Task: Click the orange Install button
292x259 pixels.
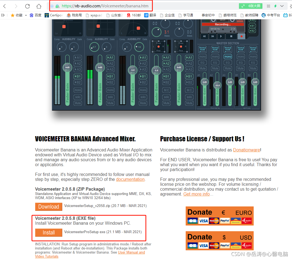Action: pos(49,233)
